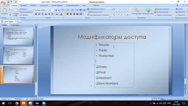Select the oval shape

[125, 9]
